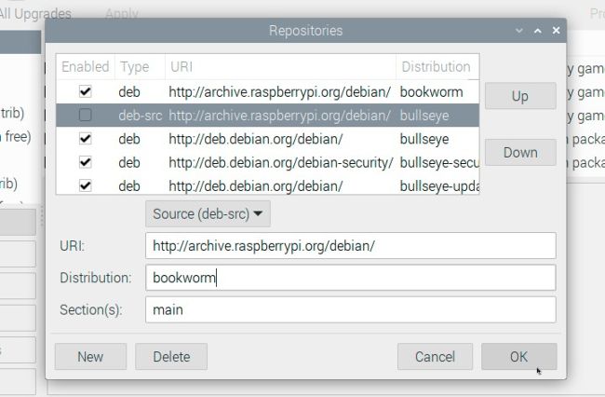Enable the bullseye deb-src repository checkbox

coord(86,116)
